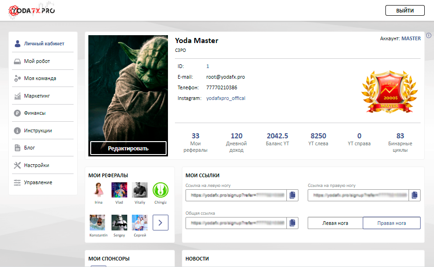The image size is (434, 267).
Task: Click the phone number 77770210386
Action: pyautogui.click(x=222, y=88)
